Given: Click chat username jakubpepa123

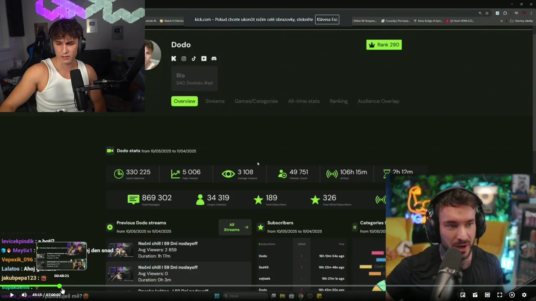Looking at the screenshot, I should pyautogui.click(x=19, y=278).
